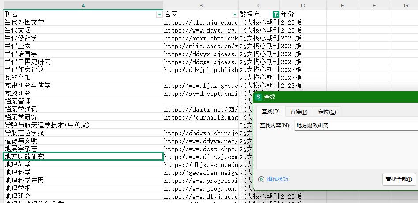Open the filter dropdown for 官网 column
The image size is (418, 203).
[x=235, y=14]
